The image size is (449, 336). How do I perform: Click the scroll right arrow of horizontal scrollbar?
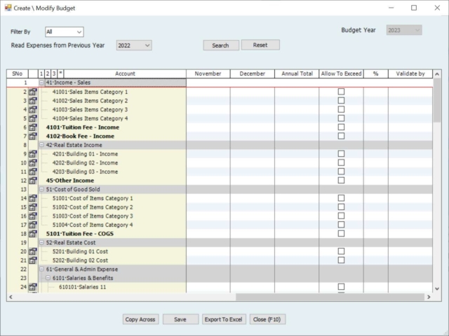(429, 297)
